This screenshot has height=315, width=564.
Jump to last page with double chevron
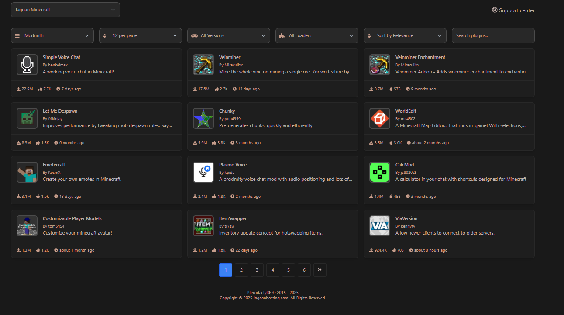tap(320, 270)
